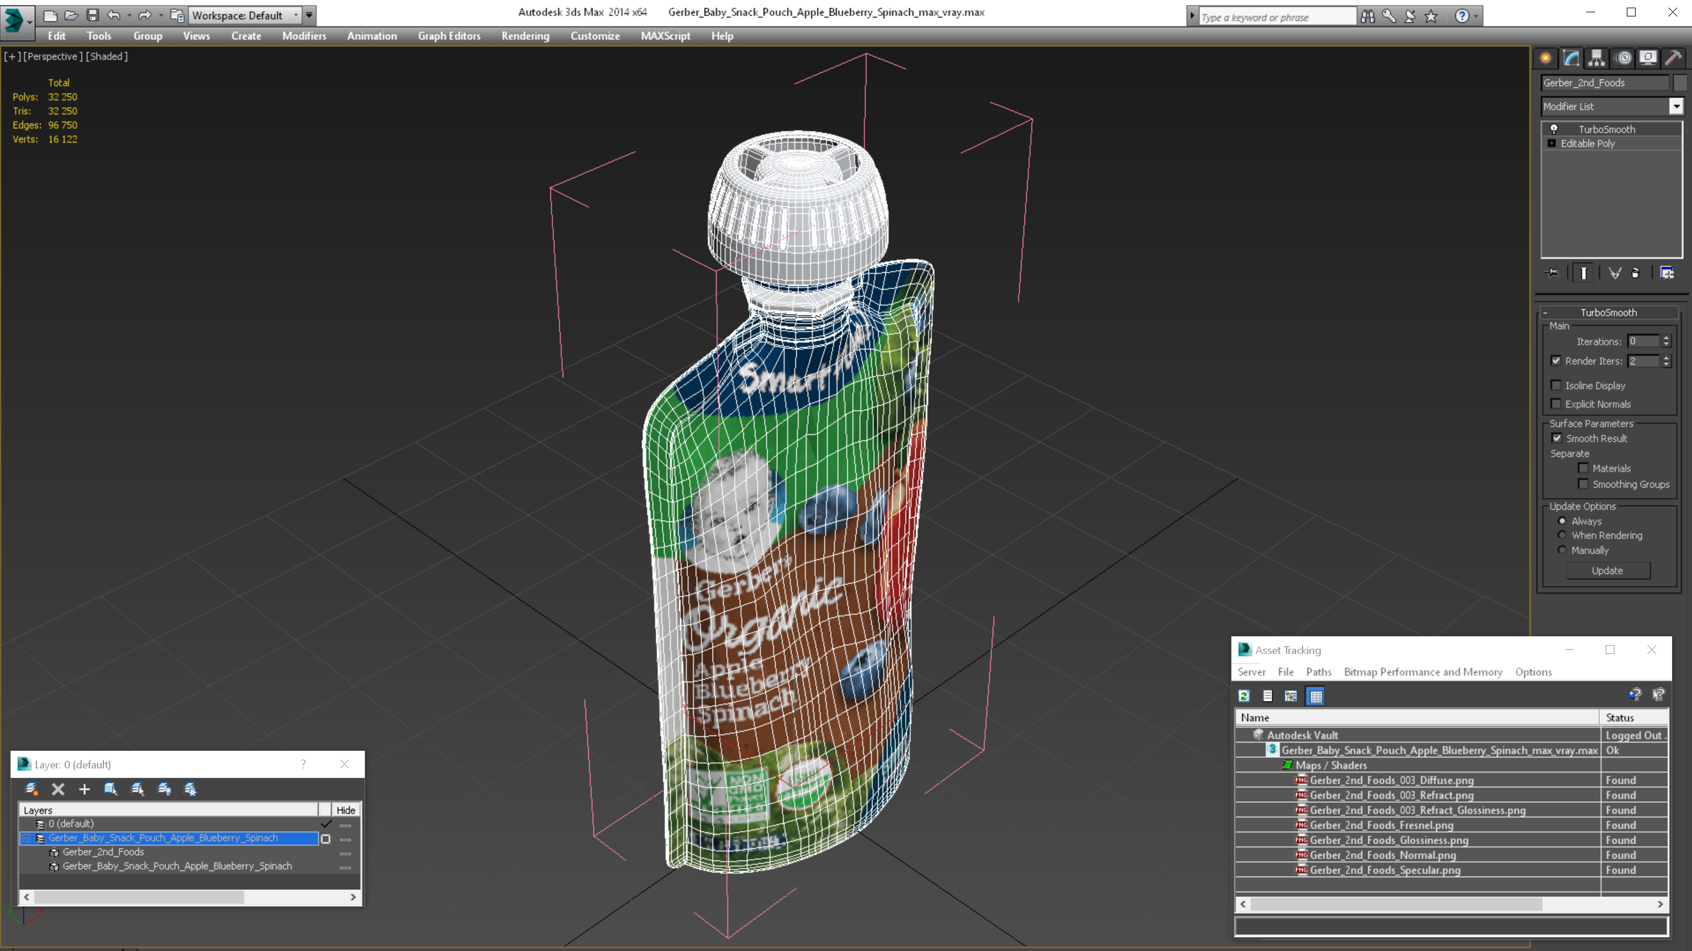The width and height of the screenshot is (1692, 951).
Task: Enable Isoline Display checkbox
Action: click(x=1555, y=385)
